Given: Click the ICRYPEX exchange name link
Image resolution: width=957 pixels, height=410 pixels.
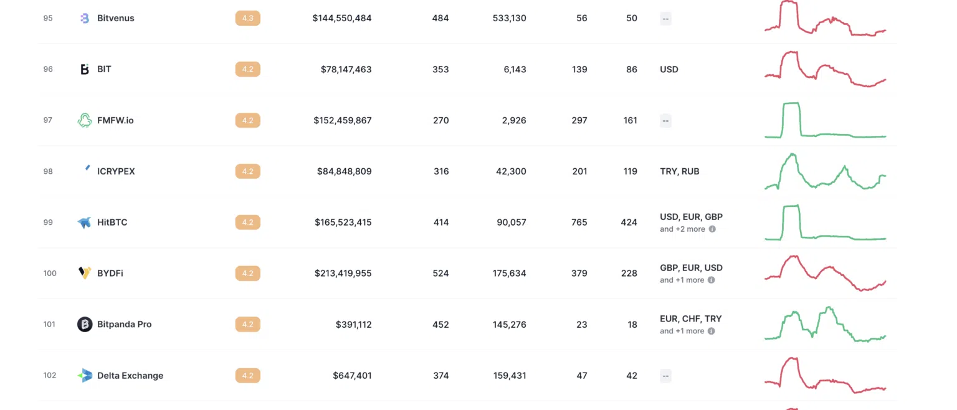Looking at the screenshot, I should (x=116, y=171).
